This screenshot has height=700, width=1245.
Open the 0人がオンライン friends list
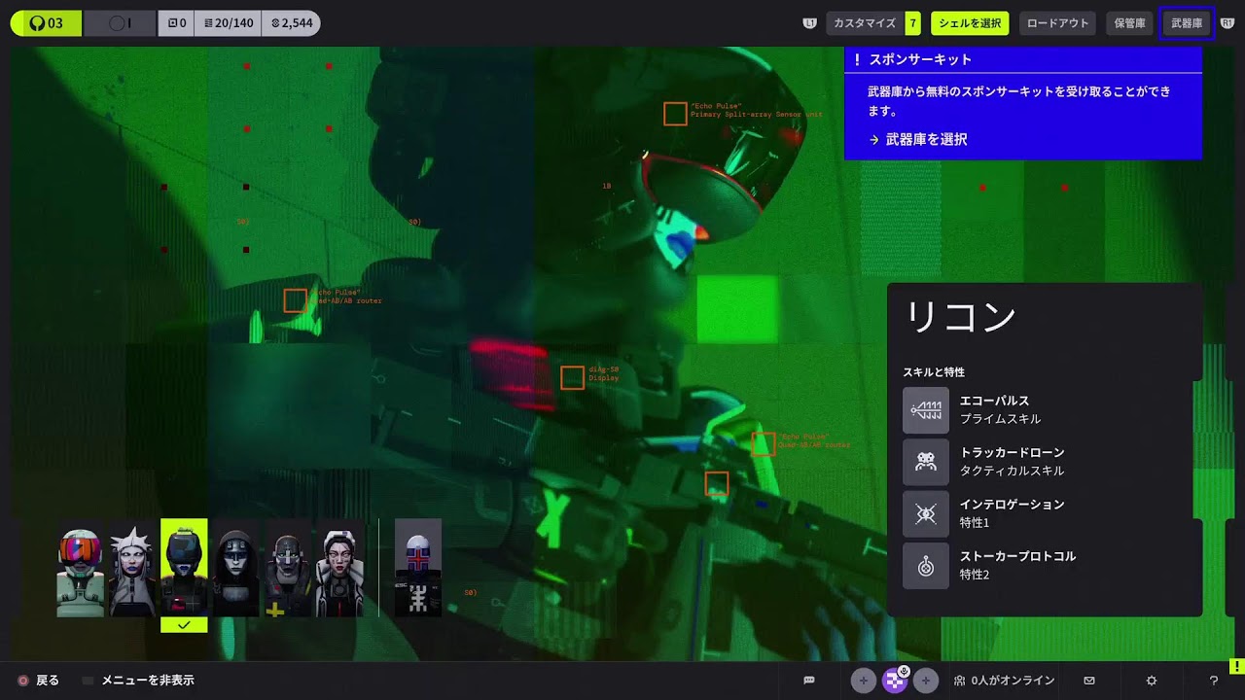click(x=1005, y=681)
